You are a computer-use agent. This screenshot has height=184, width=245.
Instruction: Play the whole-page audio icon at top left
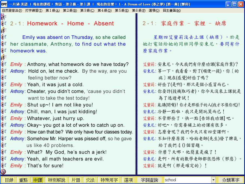[3, 16]
